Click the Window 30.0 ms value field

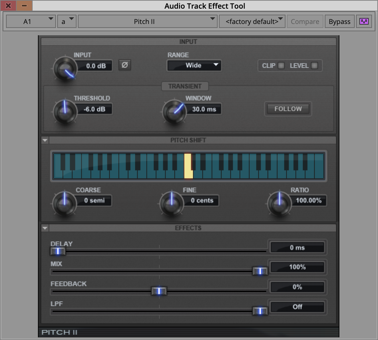[x=204, y=109]
